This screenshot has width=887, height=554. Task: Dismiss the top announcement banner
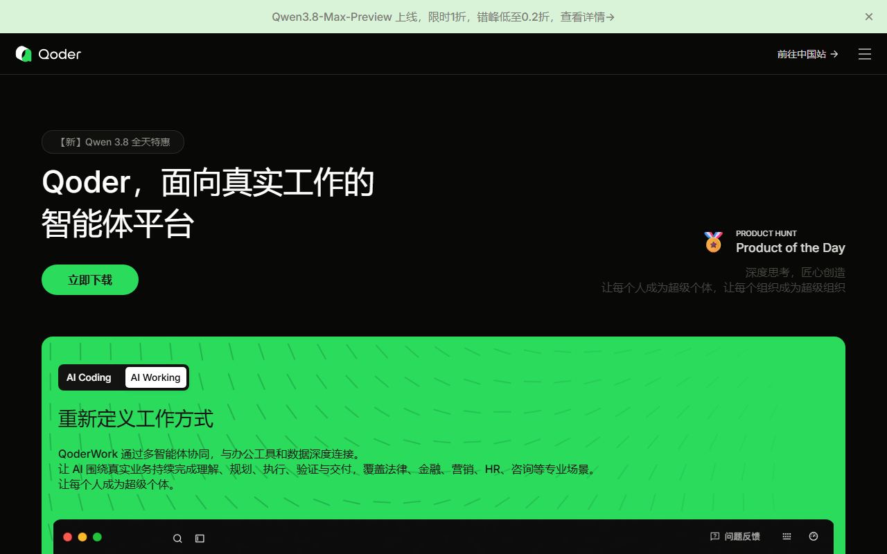pos(869,17)
